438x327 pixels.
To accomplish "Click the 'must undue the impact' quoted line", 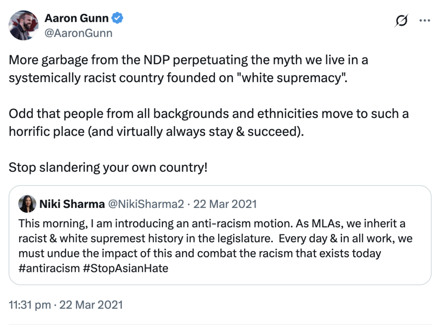I will point(200,254).
